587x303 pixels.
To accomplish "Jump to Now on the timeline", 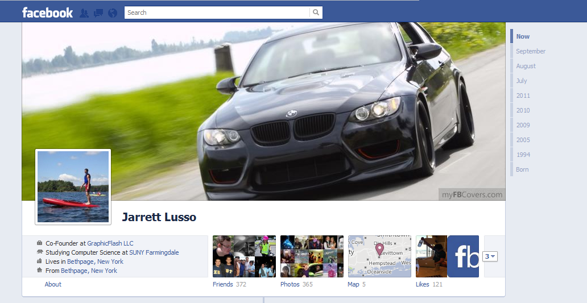I will (523, 36).
